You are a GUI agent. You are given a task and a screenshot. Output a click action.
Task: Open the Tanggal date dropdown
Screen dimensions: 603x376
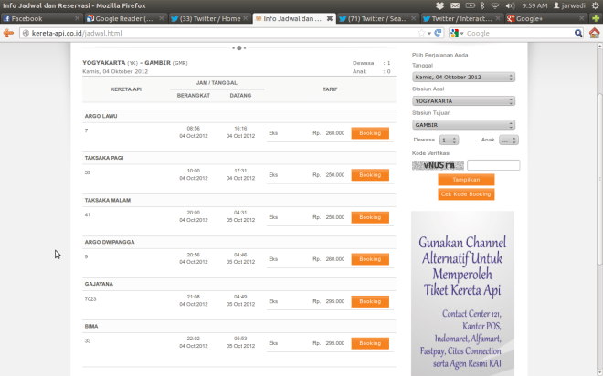(x=463, y=78)
